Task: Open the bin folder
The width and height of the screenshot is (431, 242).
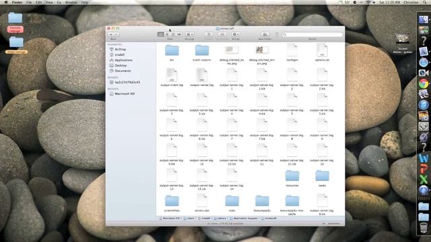Action: pyautogui.click(x=172, y=50)
